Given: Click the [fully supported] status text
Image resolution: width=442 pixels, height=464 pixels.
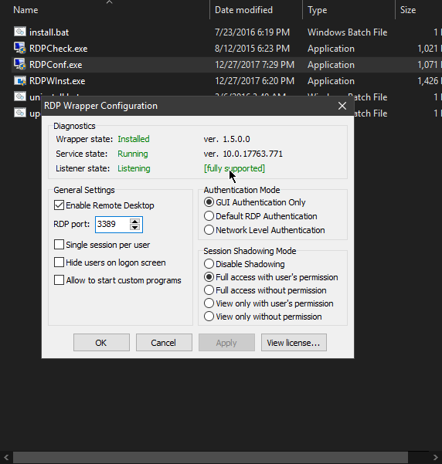Looking at the screenshot, I should [x=234, y=168].
